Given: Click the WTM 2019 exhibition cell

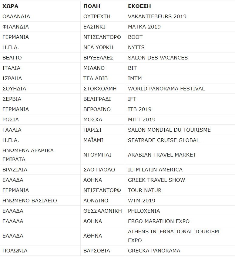Looking at the screenshot, I should pos(141,201).
